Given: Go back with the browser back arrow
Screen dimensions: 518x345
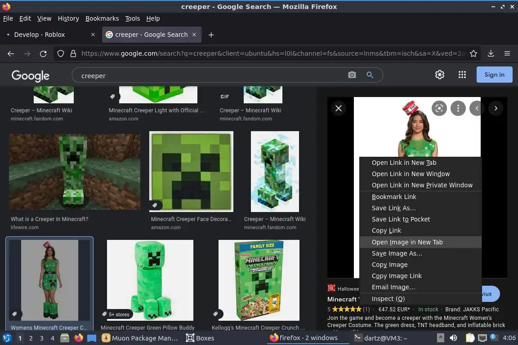Looking at the screenshot, I should click(11, 53).
